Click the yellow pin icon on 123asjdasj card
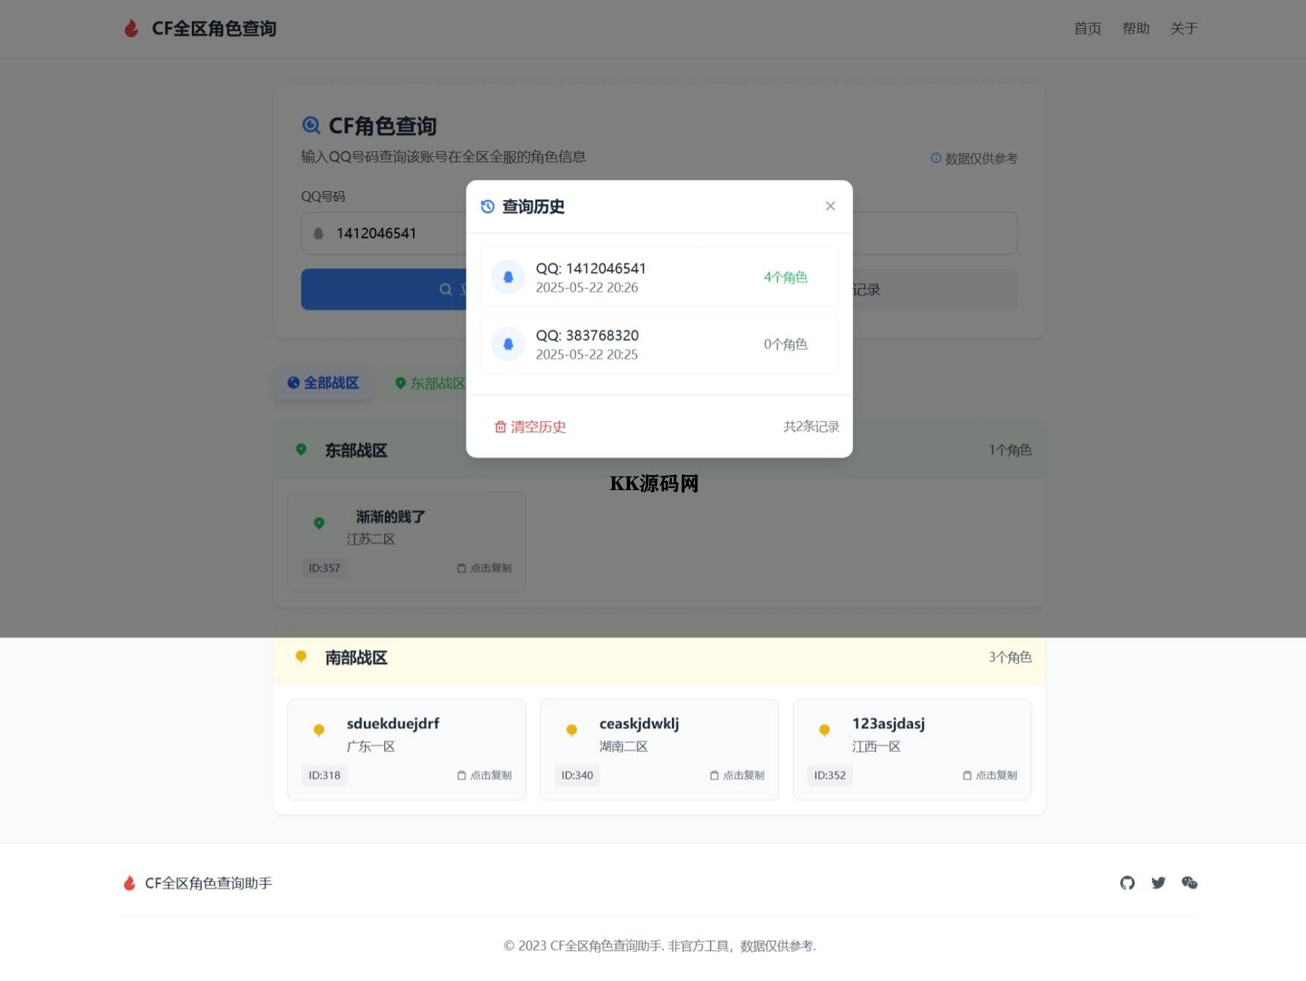This screenshot has width=1306, height=981. pyautogui.click(x=825, y=730)
